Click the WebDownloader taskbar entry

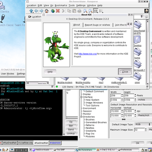coord(43,150)
